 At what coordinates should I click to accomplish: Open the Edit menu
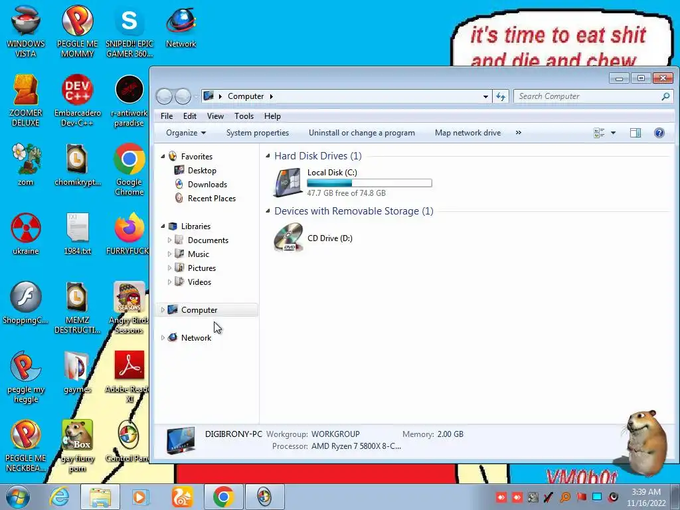coord(189,116)
